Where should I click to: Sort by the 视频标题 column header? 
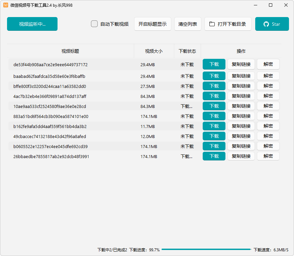pos(70,51)
